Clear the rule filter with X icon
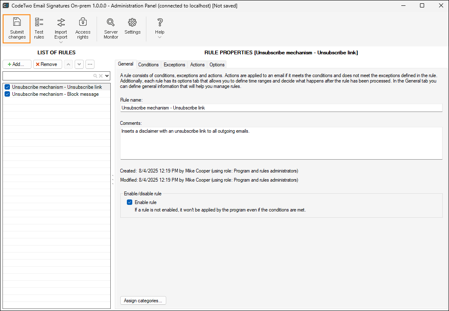449x311 pixels. (x=100, y=76)
